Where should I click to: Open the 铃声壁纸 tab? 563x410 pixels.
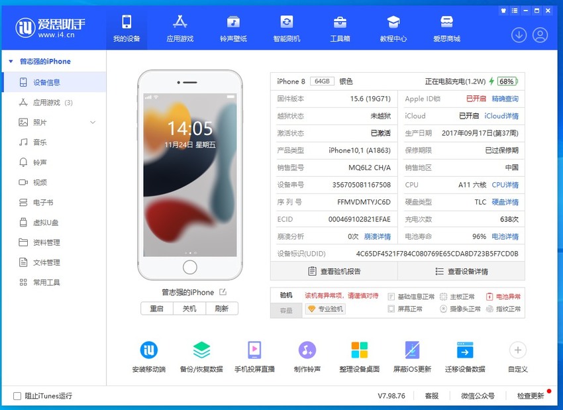pyautogui.click(x=233, y=28)
